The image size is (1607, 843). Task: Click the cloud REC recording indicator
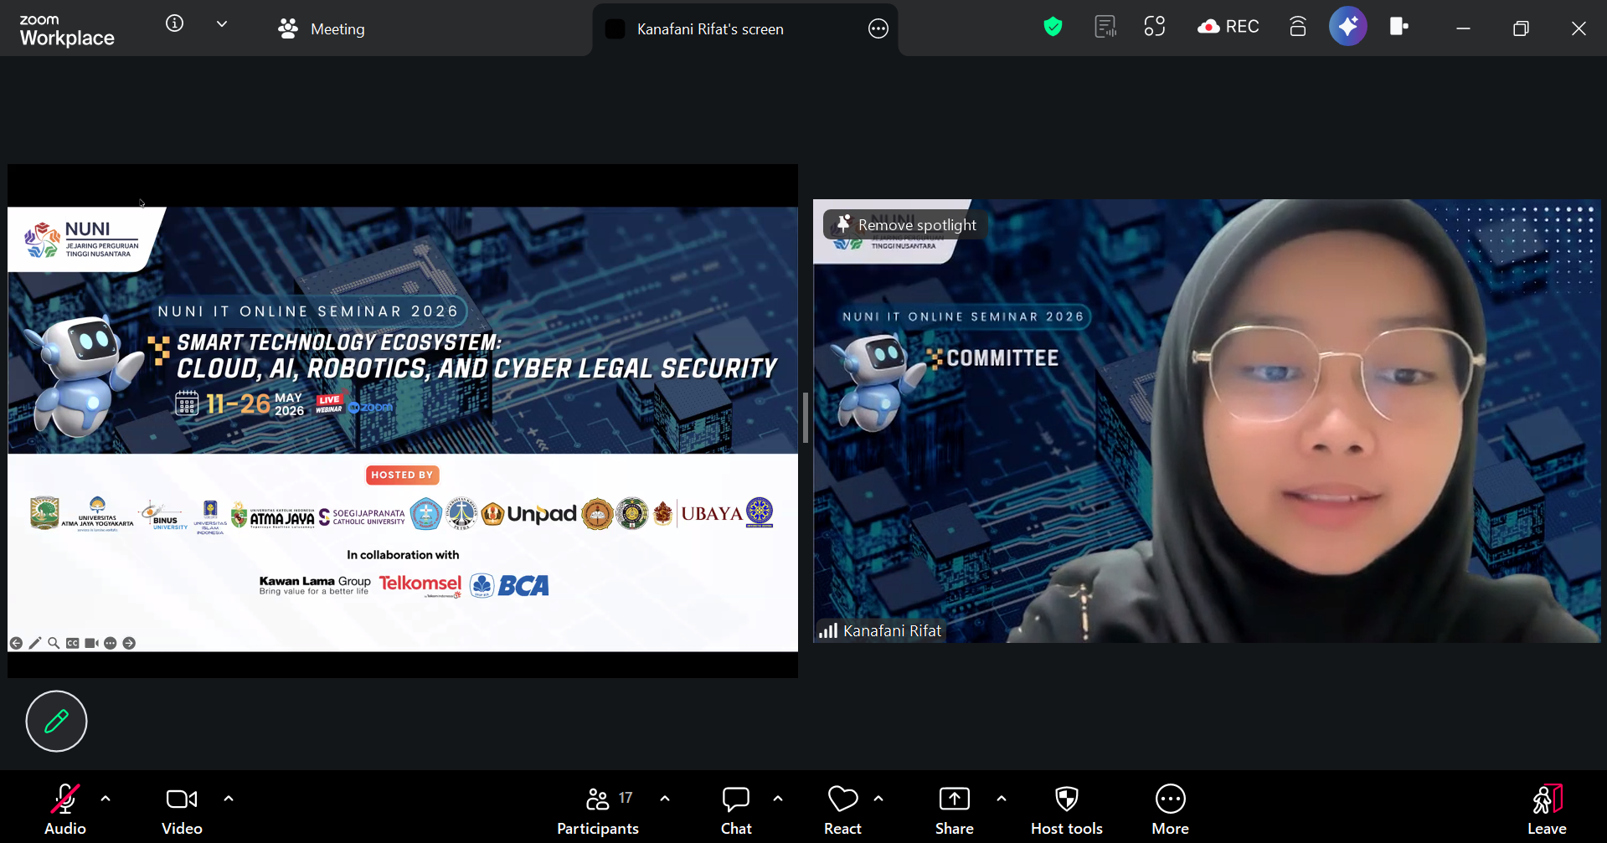click(x=1228, y=27)
